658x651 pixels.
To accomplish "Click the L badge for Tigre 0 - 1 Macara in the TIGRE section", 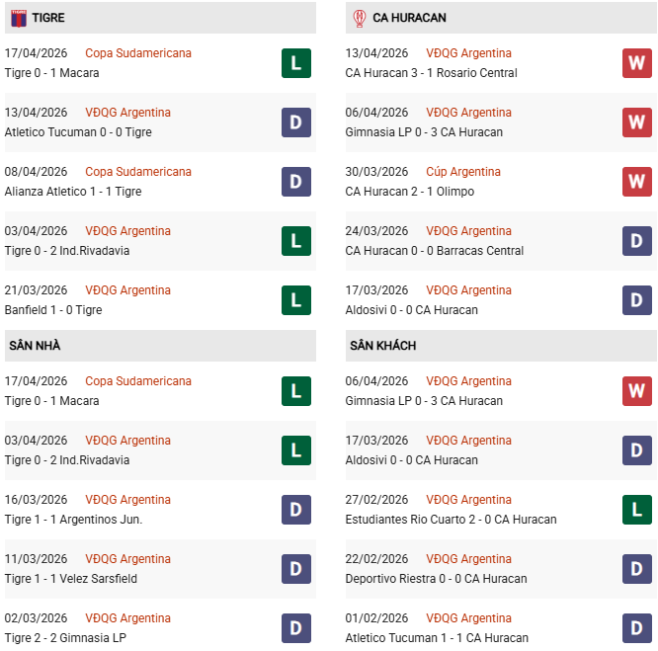I will click(296, 63).
